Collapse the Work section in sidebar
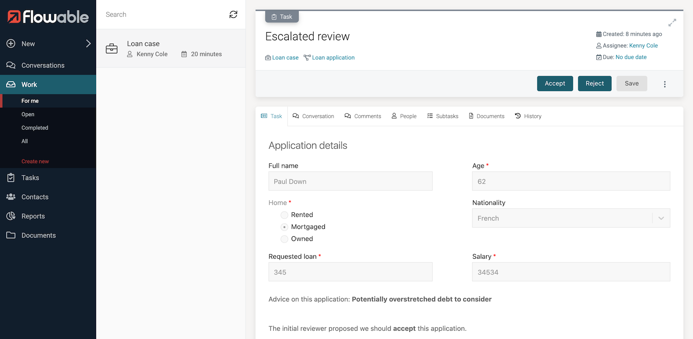Image resolution: width=693 pixels, height=339 pixels. point(29,85)
